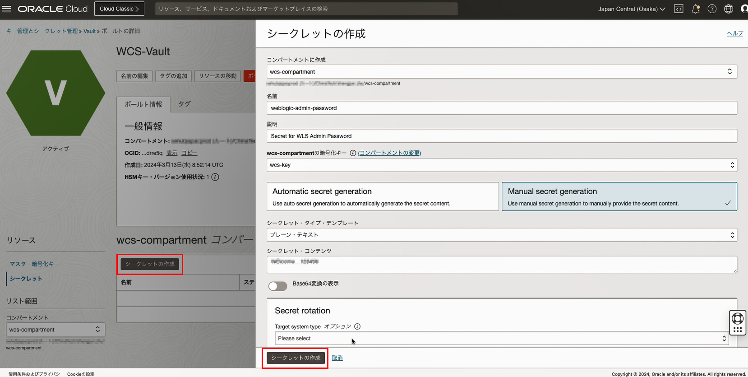Open the notifications bell
The width and height of the screenshot is (748, 377).
point(695,9)
